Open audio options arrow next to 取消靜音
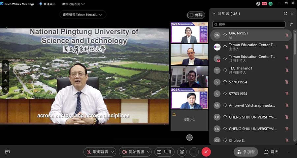 (x=113, y=152)
